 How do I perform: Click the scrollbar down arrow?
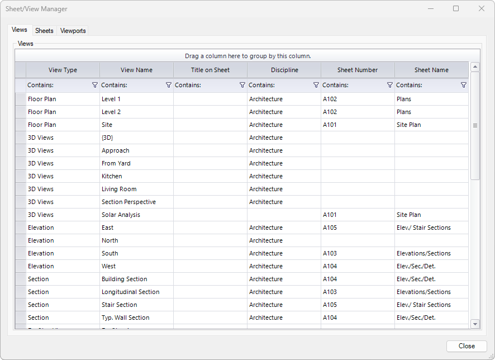[x=475, y=324]
